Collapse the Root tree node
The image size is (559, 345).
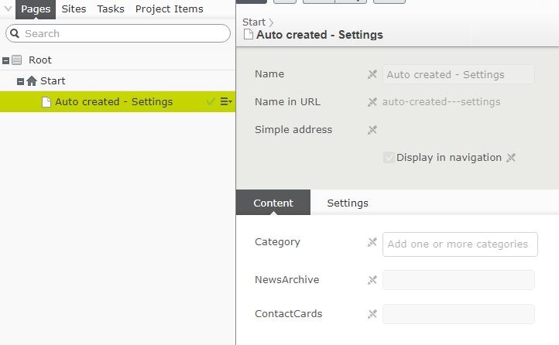(6, 60)
